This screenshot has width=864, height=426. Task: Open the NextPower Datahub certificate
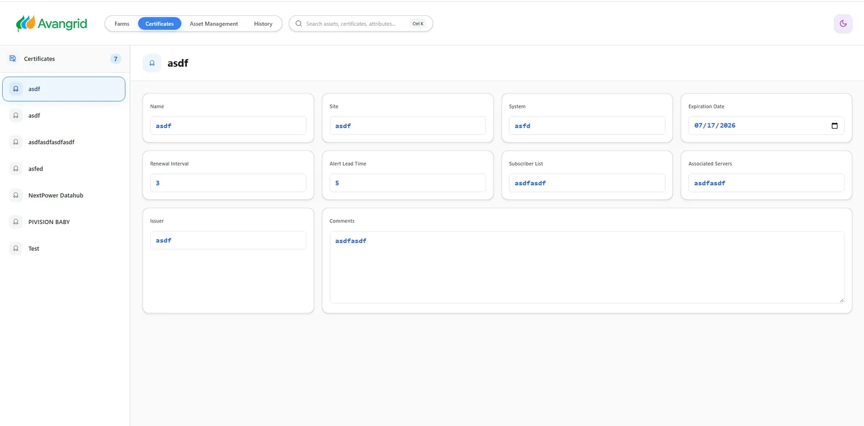(64, 195)
